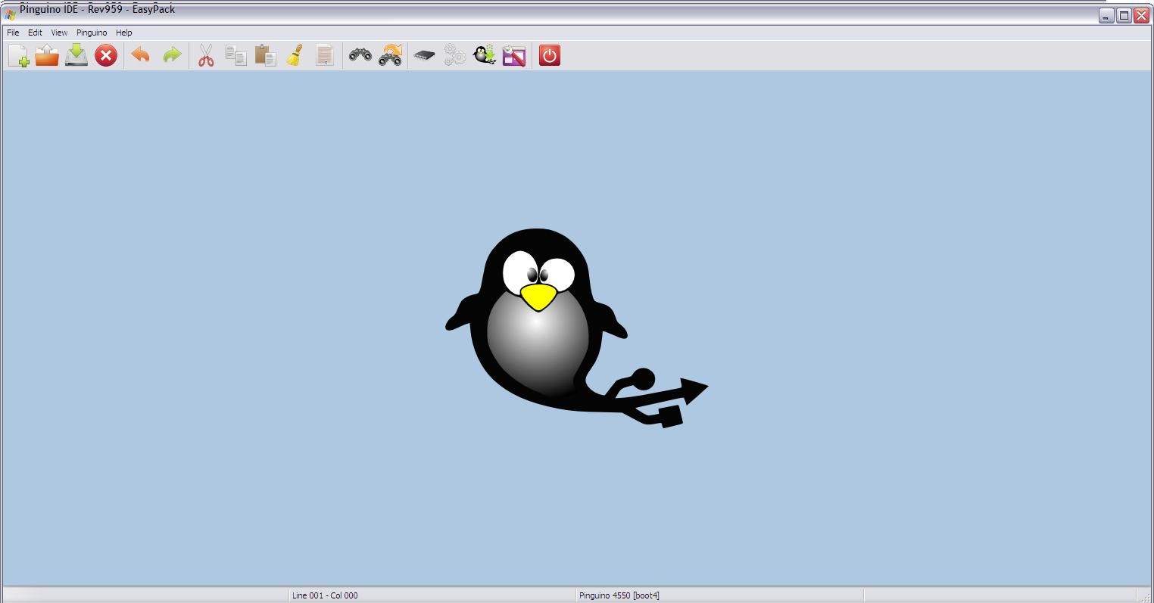Open the Help menu
Viewport: 1154px width, 603px height.
click(x=123, y=33)
